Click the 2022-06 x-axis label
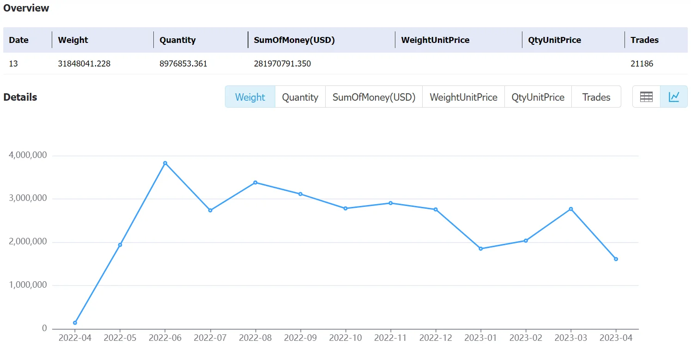This screenshot has width=691, height=351. point(165,338)
